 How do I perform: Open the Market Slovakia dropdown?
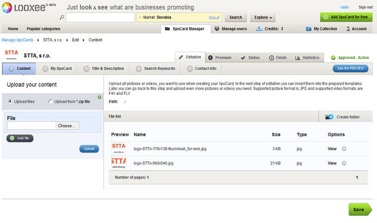click(180, 17)
